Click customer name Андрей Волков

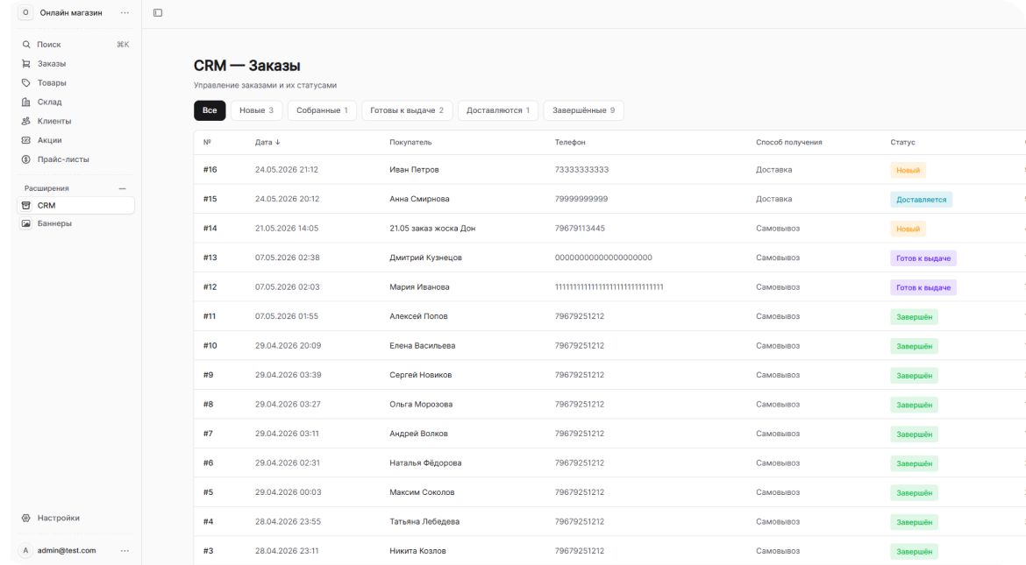click(419, 434)
